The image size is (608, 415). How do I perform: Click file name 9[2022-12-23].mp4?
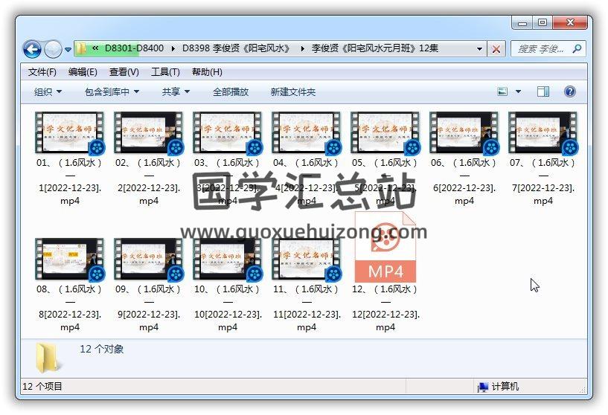[x=149, y=321]
